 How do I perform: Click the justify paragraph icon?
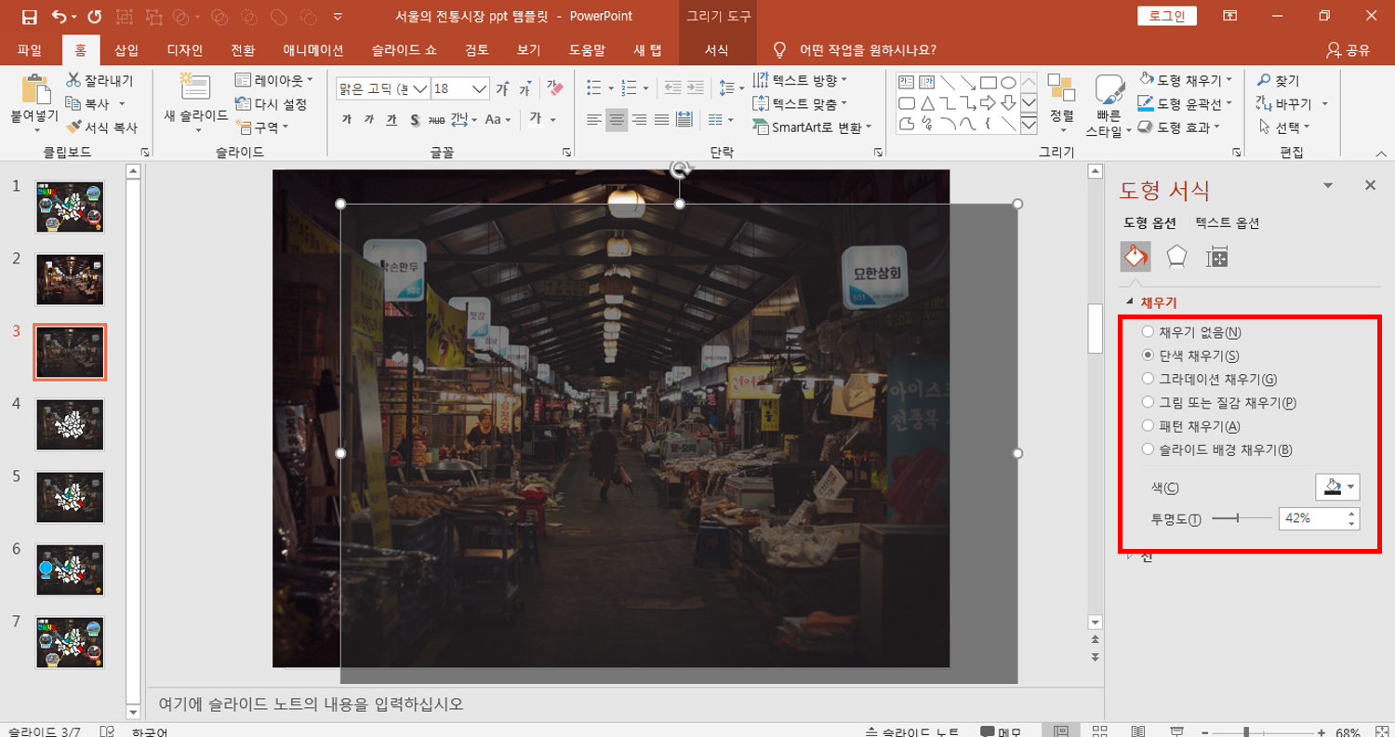point(661,119)
